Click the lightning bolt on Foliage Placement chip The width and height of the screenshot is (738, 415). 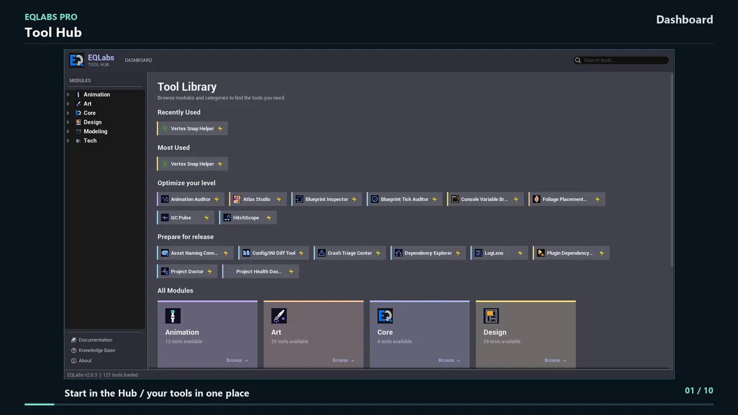coord(598,199)
